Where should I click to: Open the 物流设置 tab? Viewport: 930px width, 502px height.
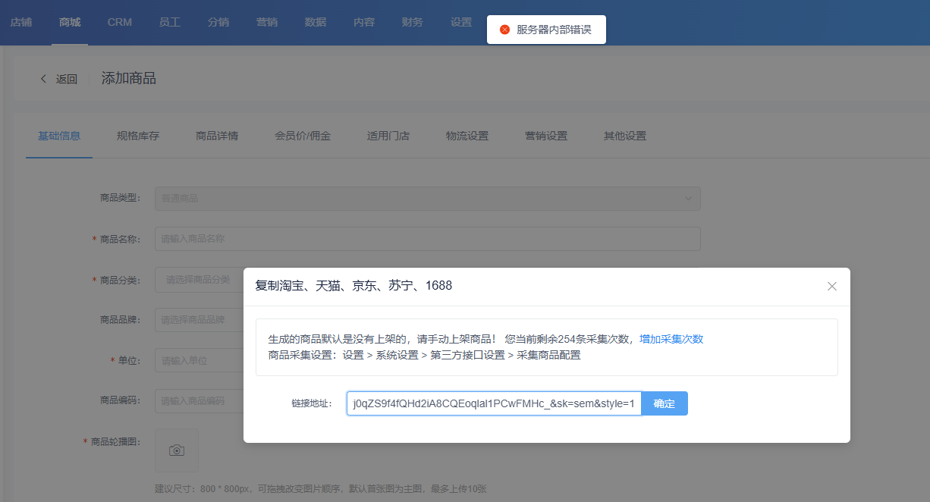coord(467,136)
